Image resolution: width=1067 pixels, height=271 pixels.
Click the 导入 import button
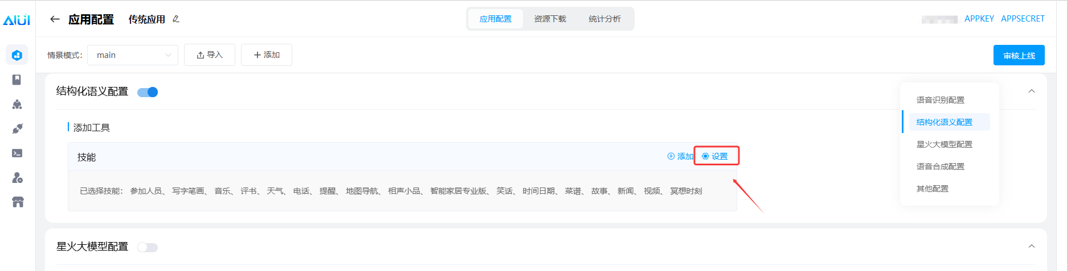pyautogui.click(x=209, y=55)
